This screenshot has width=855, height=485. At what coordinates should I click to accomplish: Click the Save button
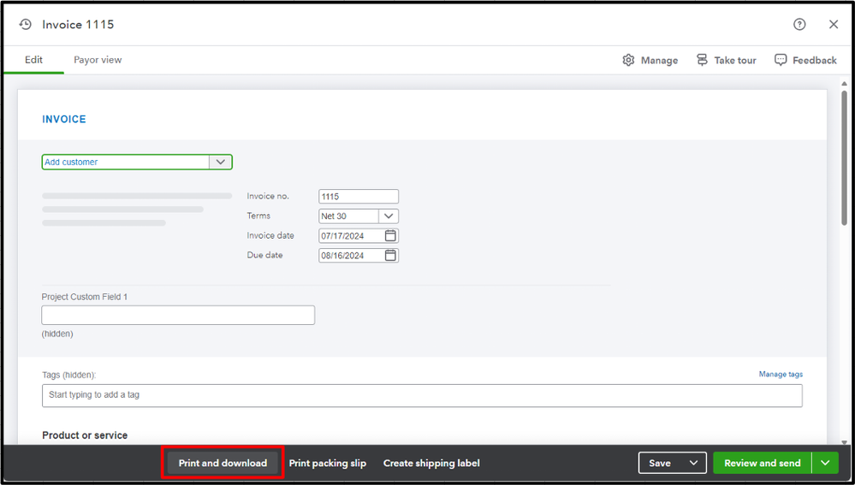[x=660, y=463]
